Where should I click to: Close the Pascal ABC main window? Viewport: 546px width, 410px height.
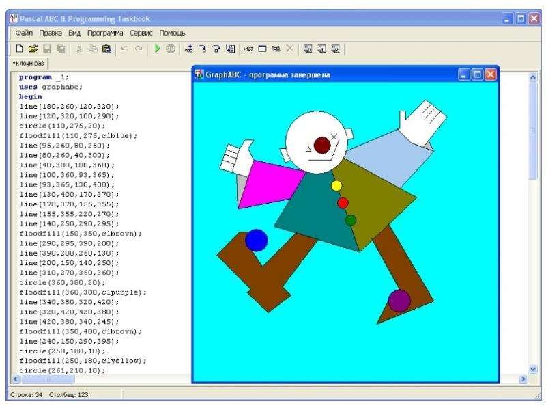[534, 18]
